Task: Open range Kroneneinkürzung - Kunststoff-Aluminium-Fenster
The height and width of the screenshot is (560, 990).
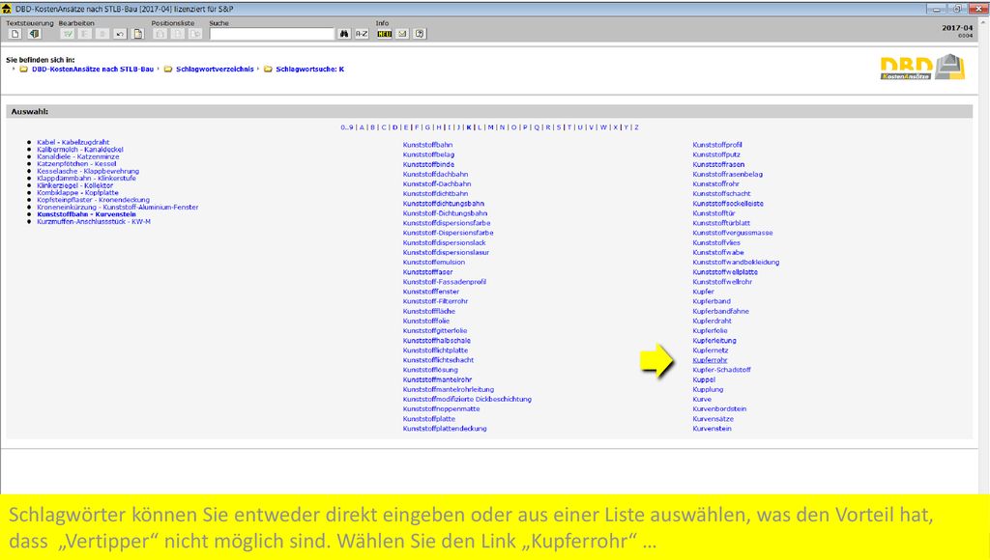Action: click(x=118, y=208)
